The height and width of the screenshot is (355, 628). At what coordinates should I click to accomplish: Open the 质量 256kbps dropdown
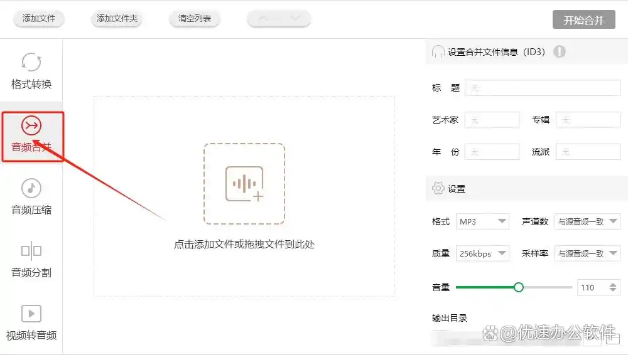pyautogui.click(x=482, y=253)
